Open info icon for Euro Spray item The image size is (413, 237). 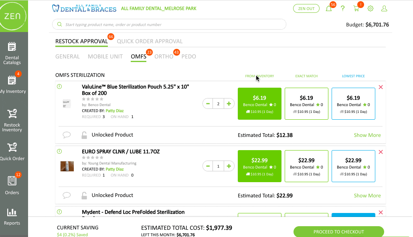(x=59, y=151)
